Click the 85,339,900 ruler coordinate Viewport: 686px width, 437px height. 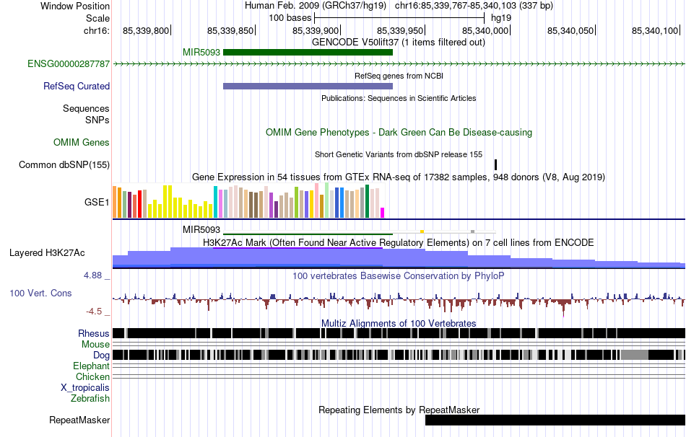(316, 30)
